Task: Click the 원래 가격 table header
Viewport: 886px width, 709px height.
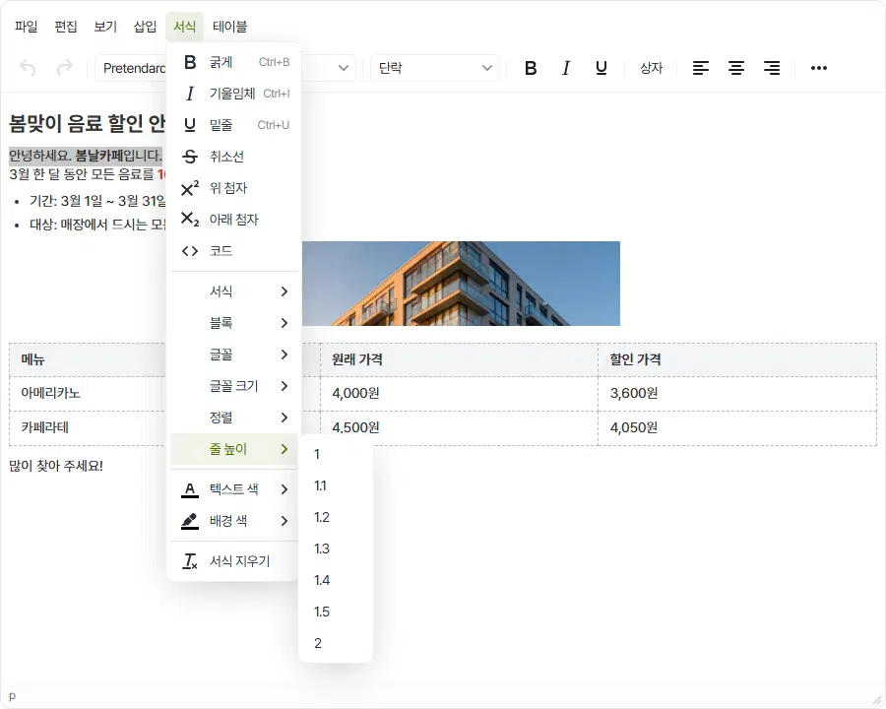Action: tap(459, 359)
